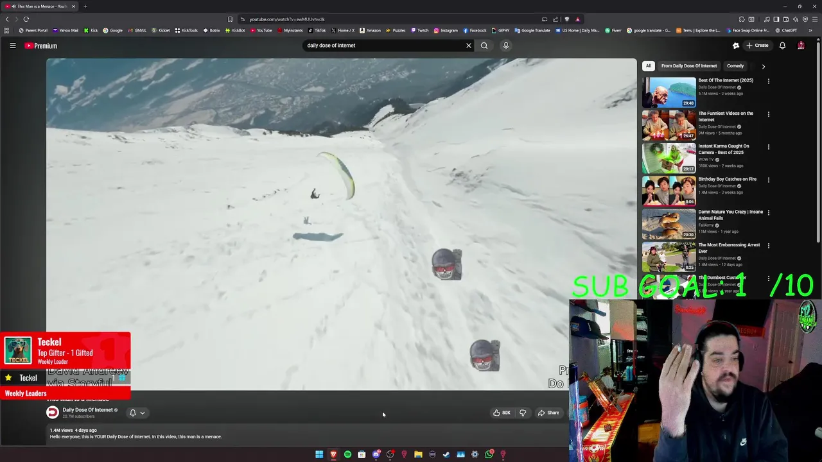Screen dimensions: 822x462
Task: Click the Daily Dose Of Internet channel avatar
Action: point(53,413)
